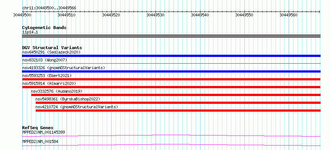The height and width of the screenshot is (150, 331).
Task: Click the nsv5915914 (Almarri2020) red bar
Action: click(171, 87)
